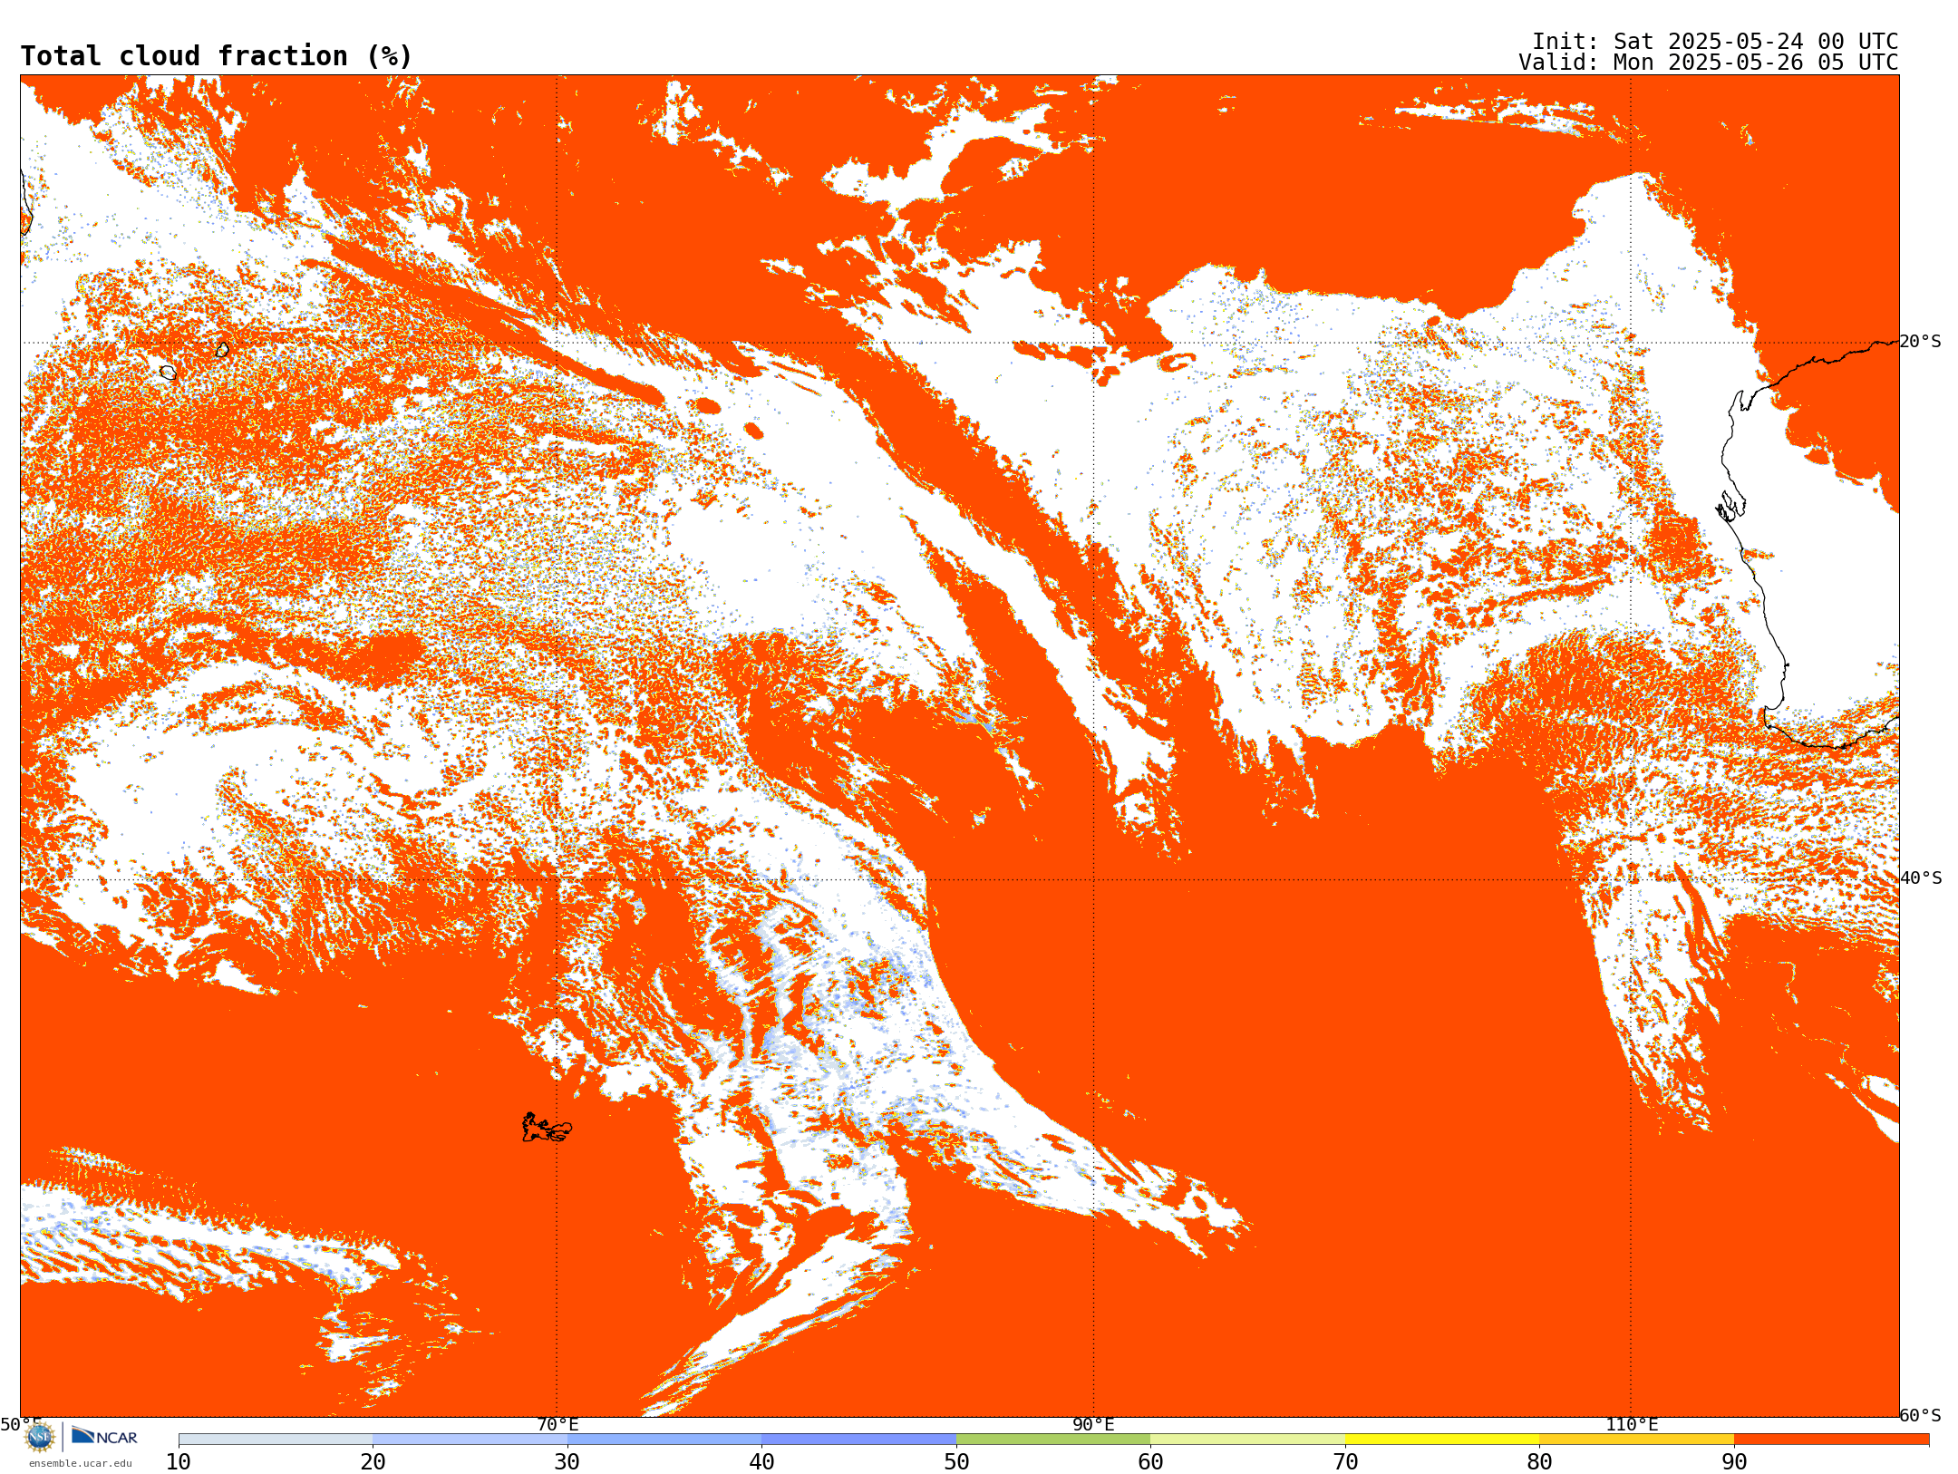Click the 20°S latitude label
1958x1474 pixels.
click(1921, 342)
